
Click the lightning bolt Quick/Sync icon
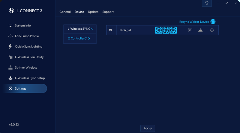10,46
